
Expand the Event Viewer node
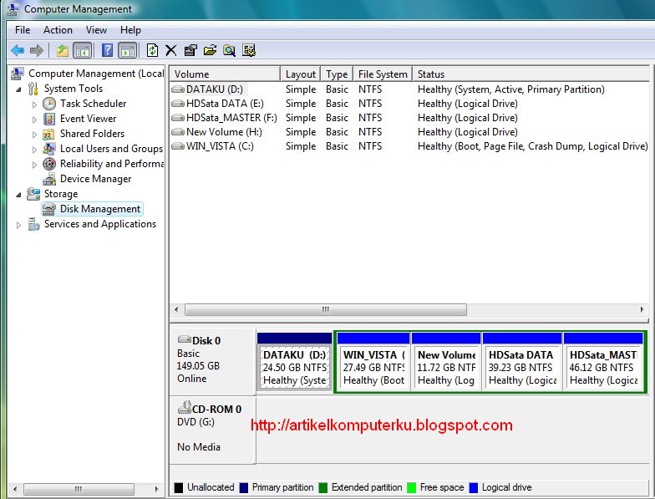tap(35, 120)
